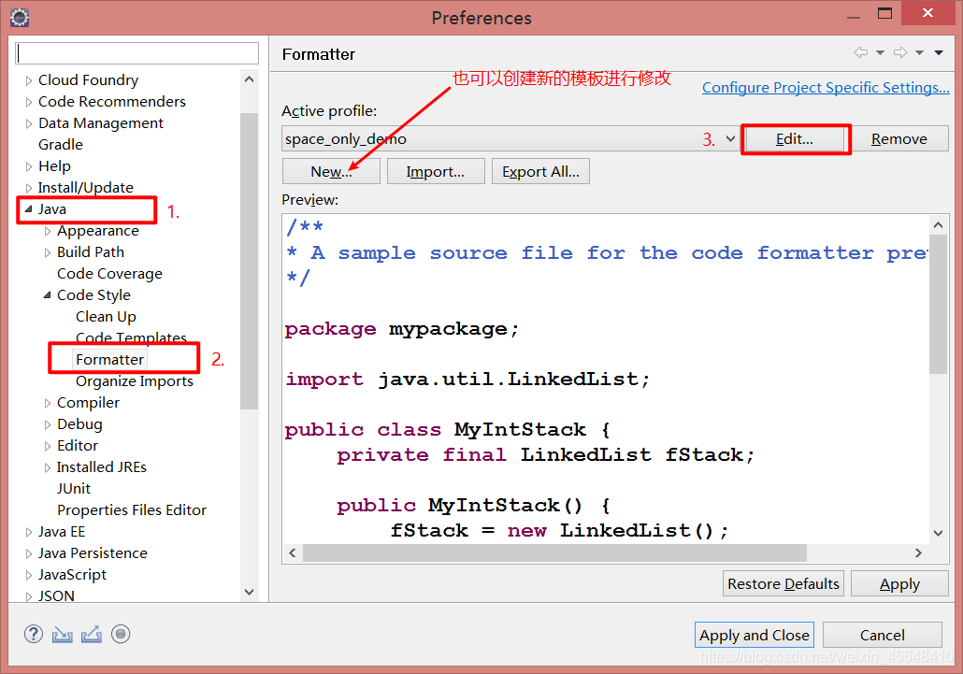Image resolution: width=963 pixels, height=674 pixels.
Task: Select Clean Up under Code Style
Action: point(106,316)
